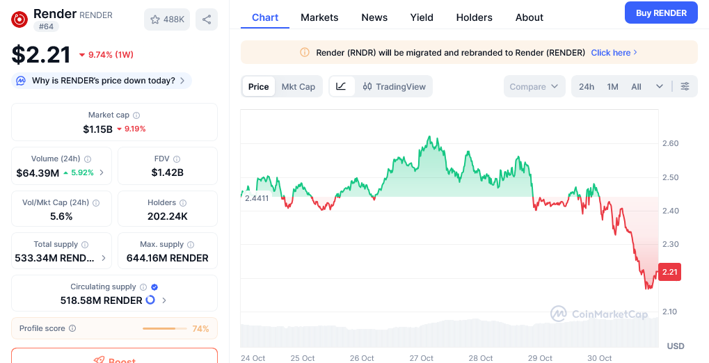This screenshot has width=709, height=363.
Task: Click the share icon next to Render
Action: pos(207,19)
